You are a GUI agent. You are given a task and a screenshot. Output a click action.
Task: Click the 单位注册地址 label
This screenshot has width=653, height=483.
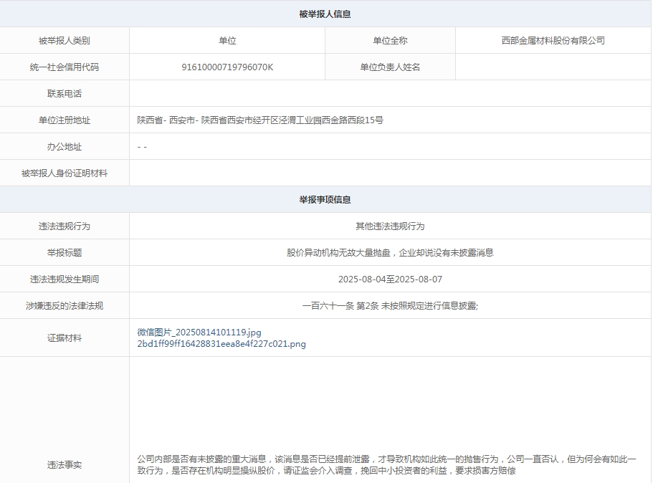coord(64,120)
